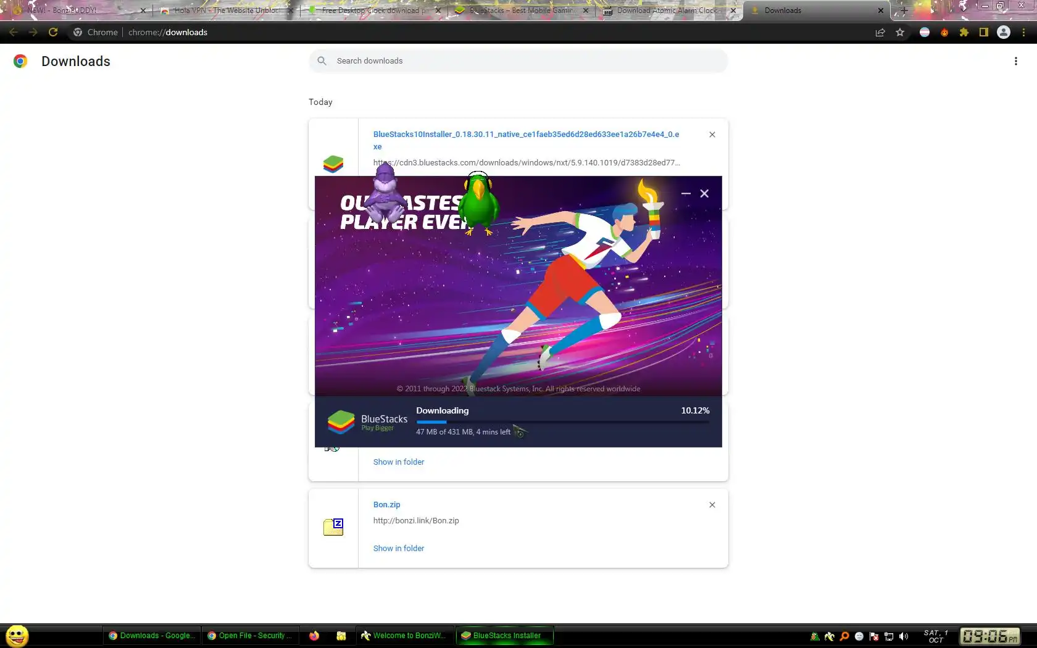
Task: Click the bonzi.link/Bon.zip source URL
Action: [x=416, y=521]
